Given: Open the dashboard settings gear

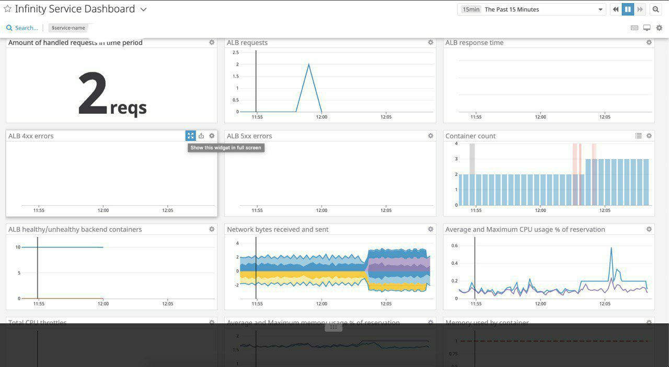Looking at the screenshot, I should pyautogui.click(x=659, y=28).
